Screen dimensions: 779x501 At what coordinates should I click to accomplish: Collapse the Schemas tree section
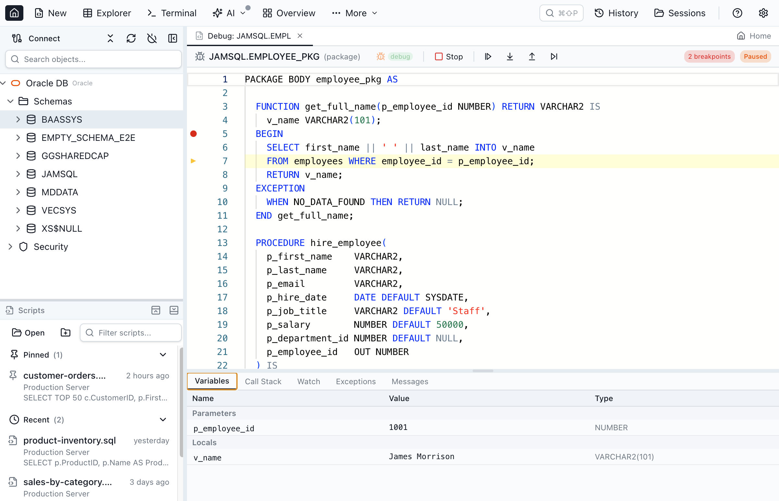coord(10,101)
